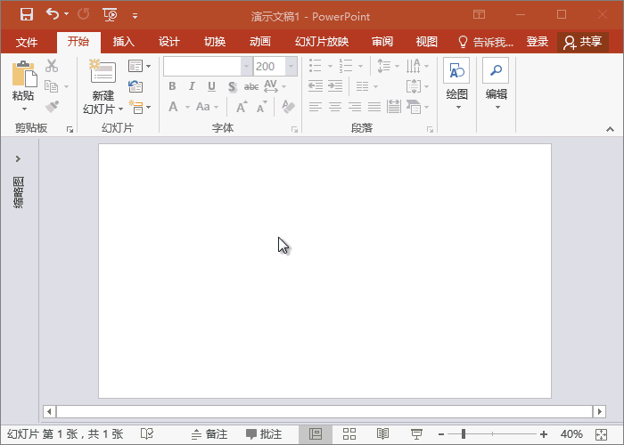This screenshot has width=624, height=445.
Task: Open the font size dropdown
Action: pyautogui.click(x=291, y=66)
